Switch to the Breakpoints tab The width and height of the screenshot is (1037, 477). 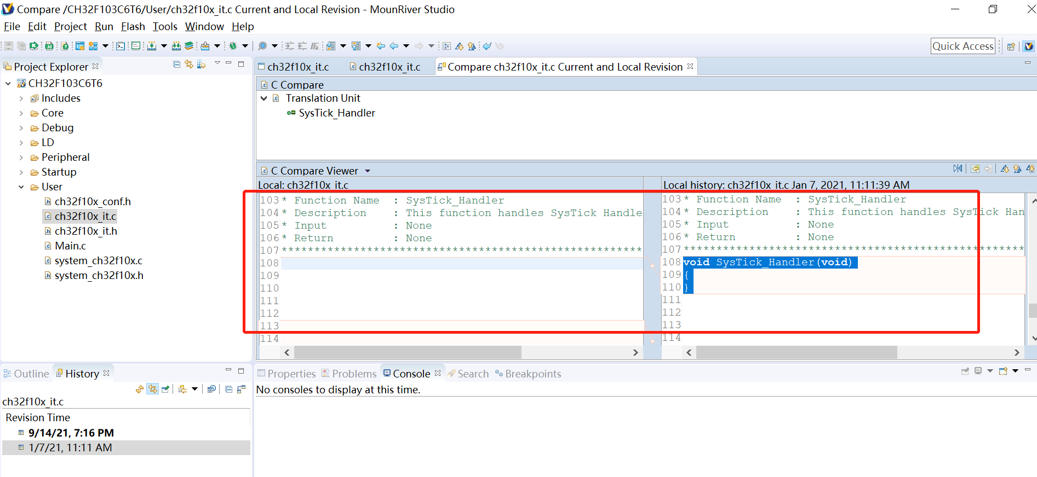(528, 374)
